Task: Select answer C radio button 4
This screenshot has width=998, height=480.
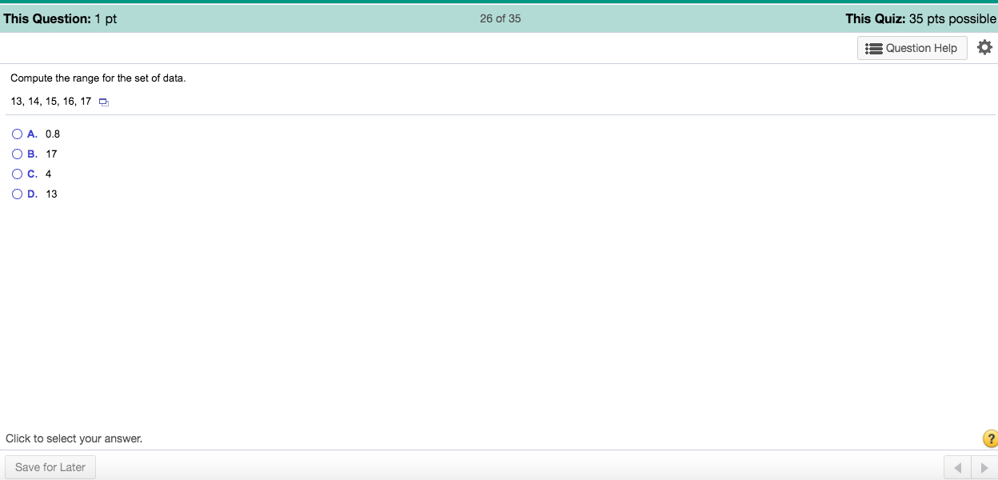Action: coord(17,174)
